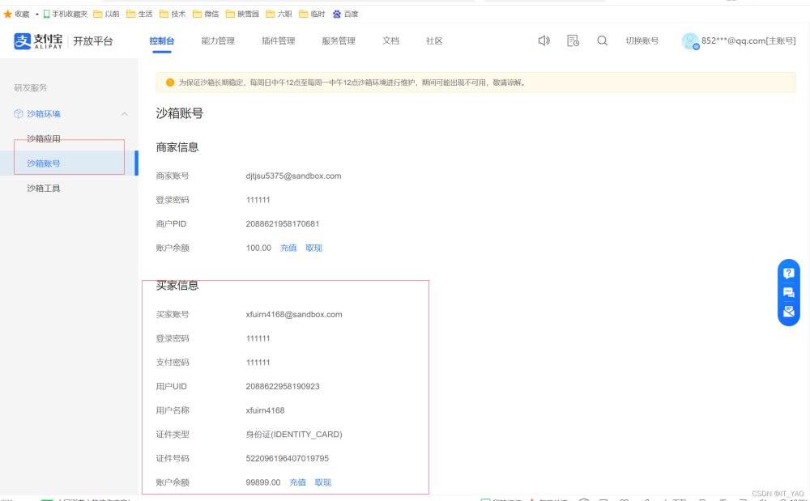Viewport: 810px width, 501px height.
Task: Click the buyer balance 99899.00
Action: click(263, 482)
